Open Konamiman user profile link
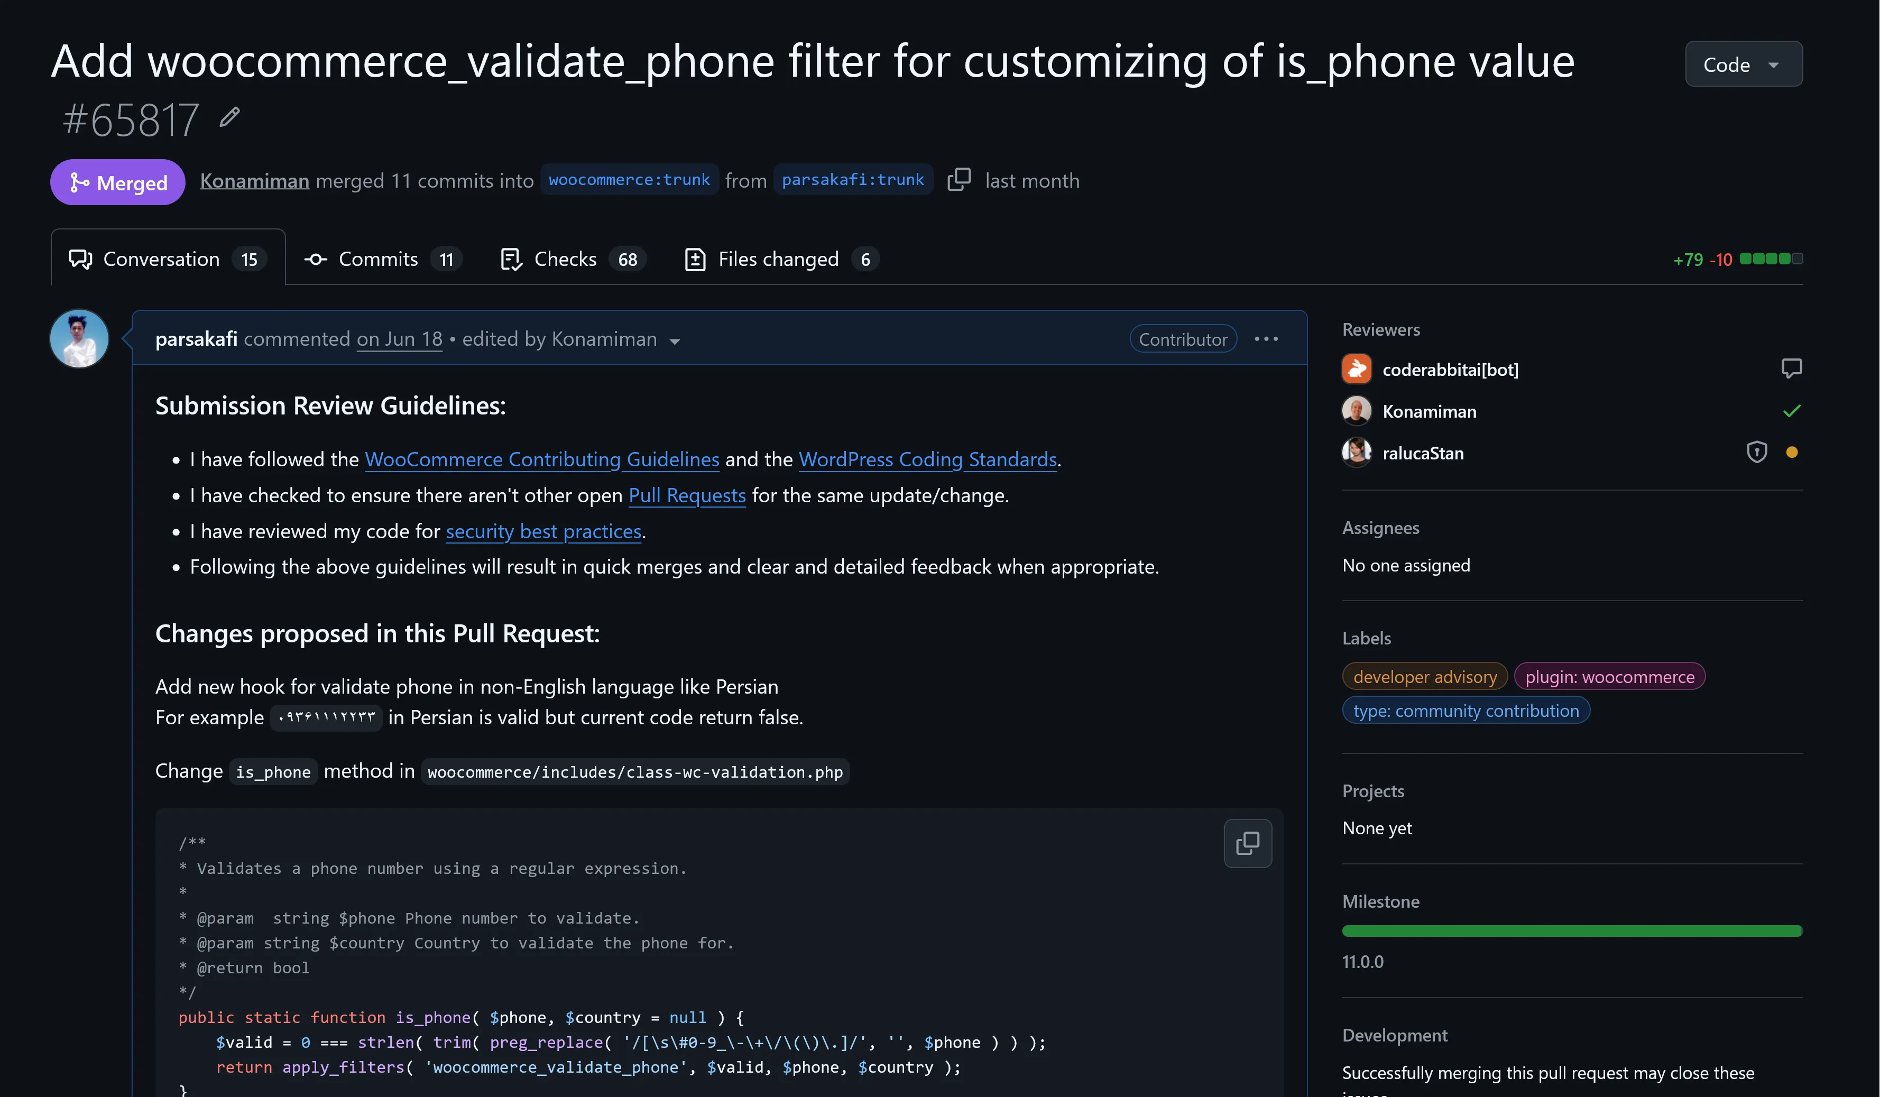 coord(254,181)
